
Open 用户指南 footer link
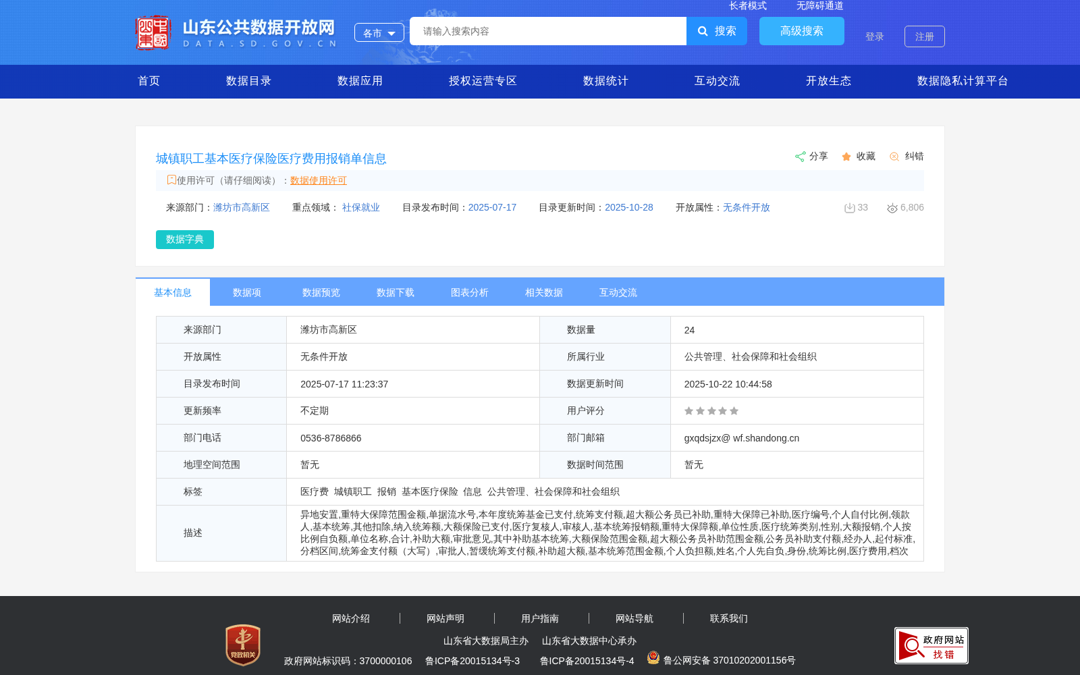point(540,618)
